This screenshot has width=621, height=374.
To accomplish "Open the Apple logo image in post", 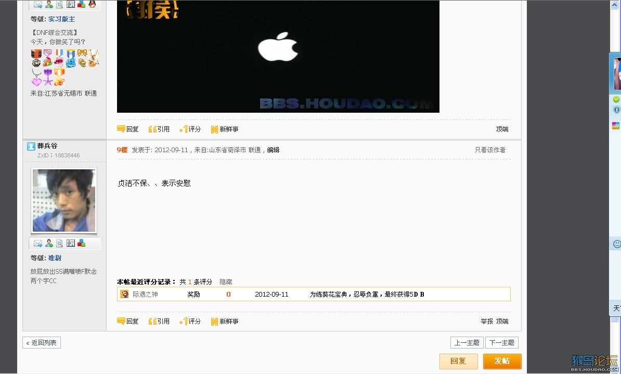I will tap(278, 56).
